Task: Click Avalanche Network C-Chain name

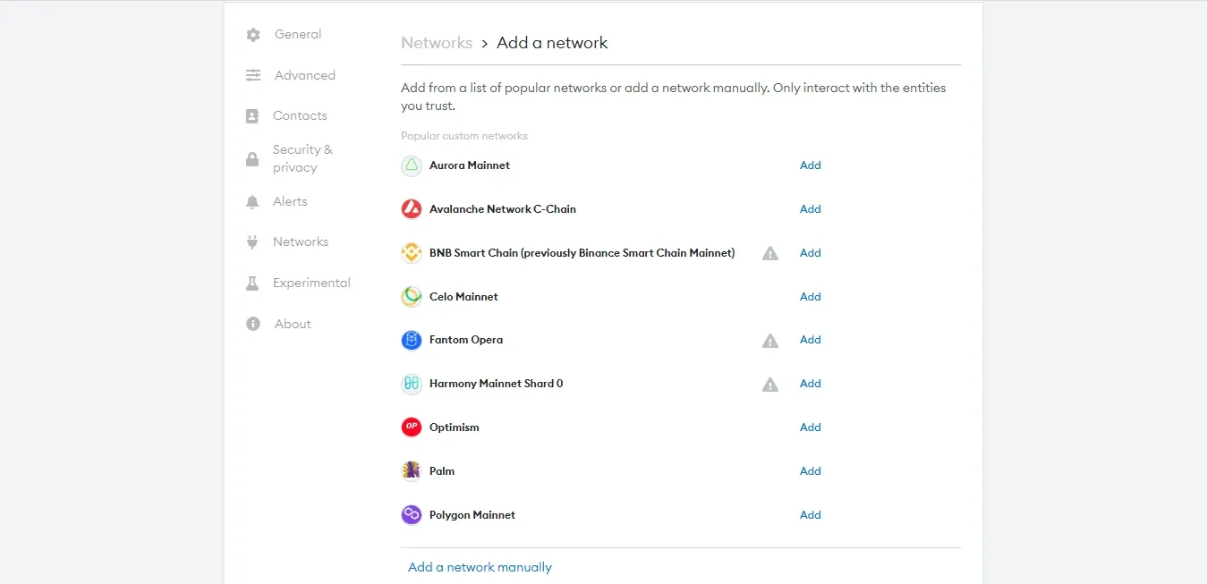Action: 503,209
